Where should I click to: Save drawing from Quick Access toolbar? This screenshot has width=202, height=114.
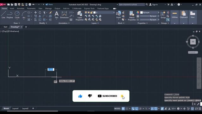(x=15, y=4)
